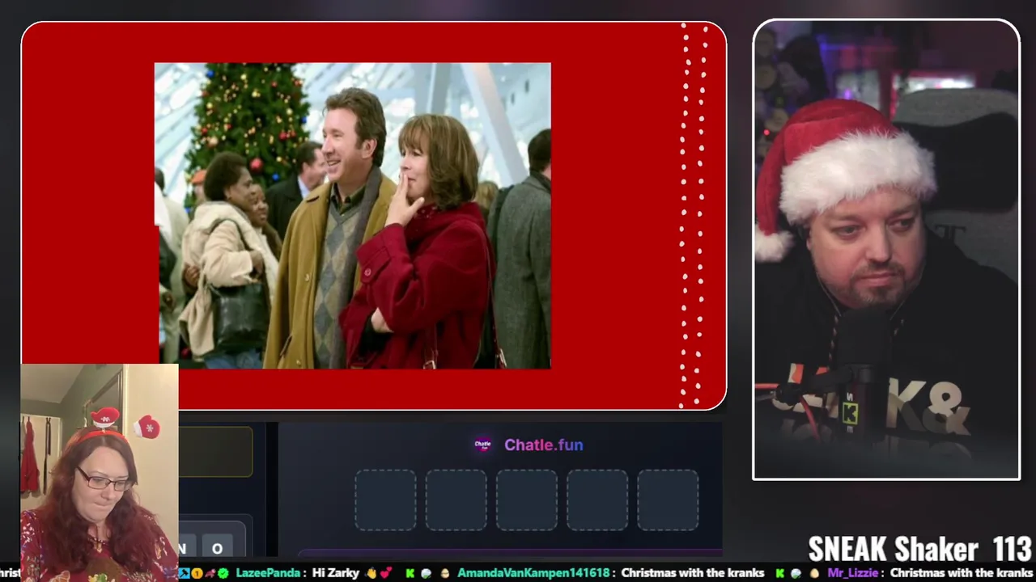
Task: Click the Santa-hat streamer webcam feed
Action: (886, 250)
